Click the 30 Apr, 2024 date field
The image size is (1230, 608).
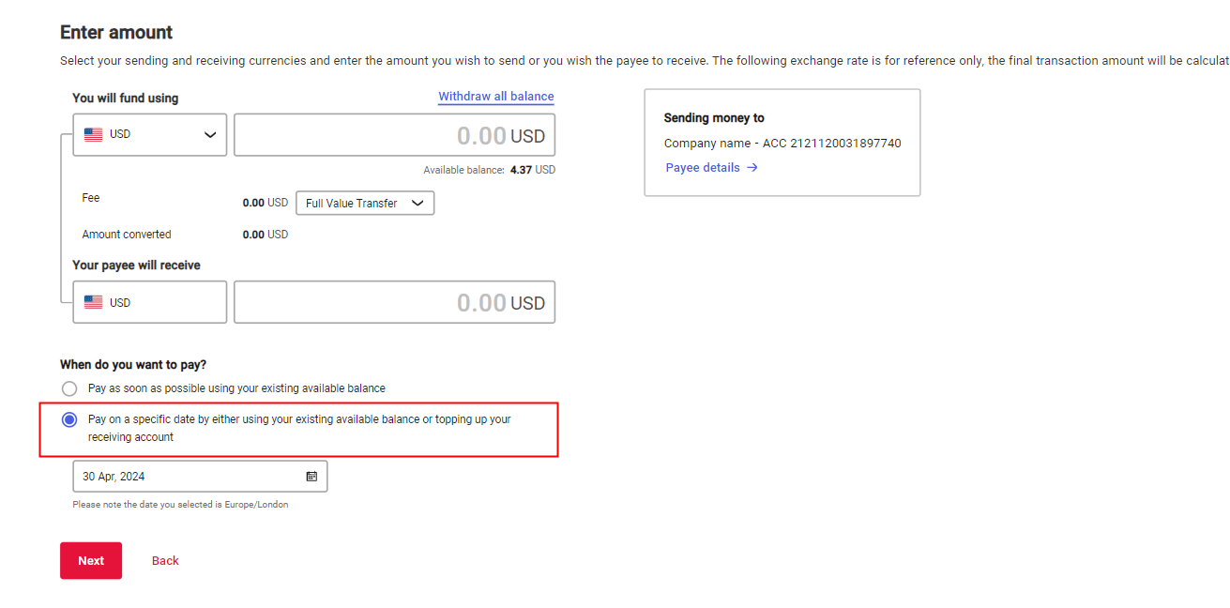(x=188, y=477)
